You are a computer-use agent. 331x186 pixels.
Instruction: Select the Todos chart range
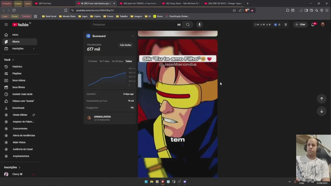[x=129, y=61]
